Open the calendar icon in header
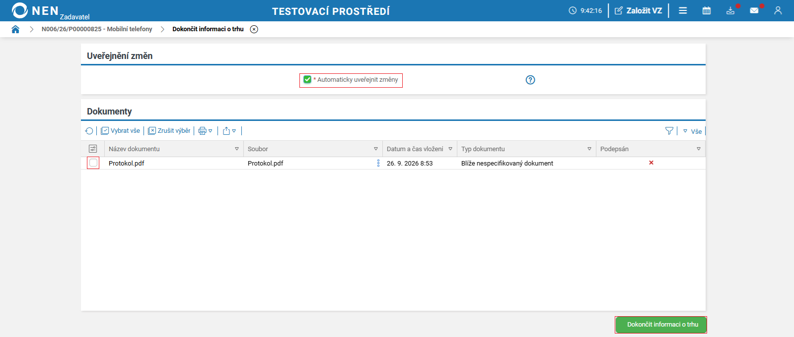 coord(707,10)
